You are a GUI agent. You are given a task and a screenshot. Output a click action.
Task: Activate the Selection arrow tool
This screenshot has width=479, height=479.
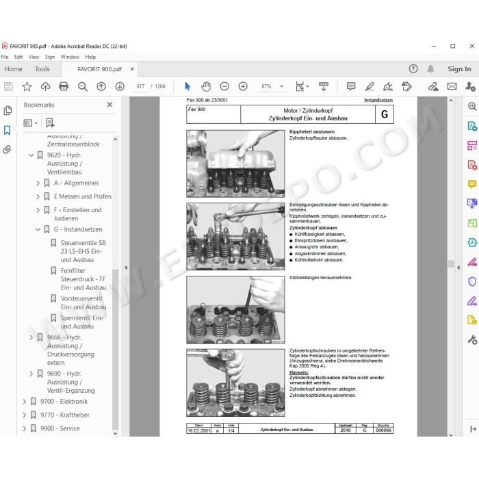tap(187, 86)
